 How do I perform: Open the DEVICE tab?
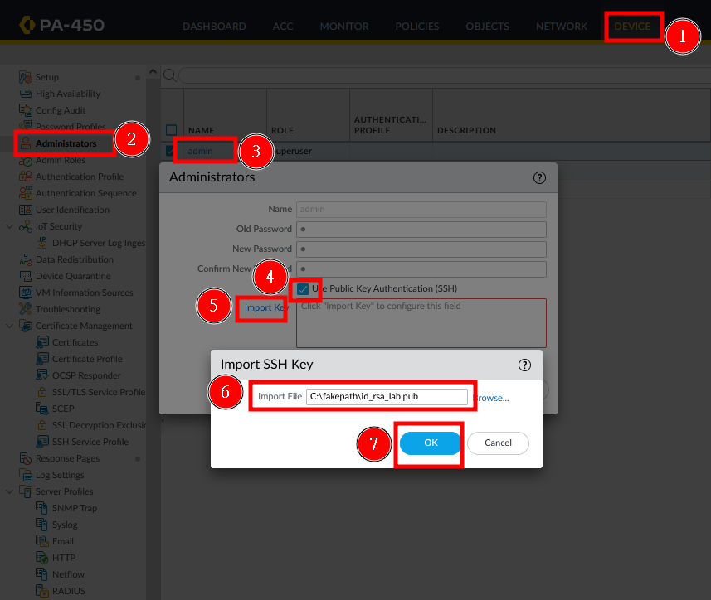pyautogui.click(x=632, y=27)
